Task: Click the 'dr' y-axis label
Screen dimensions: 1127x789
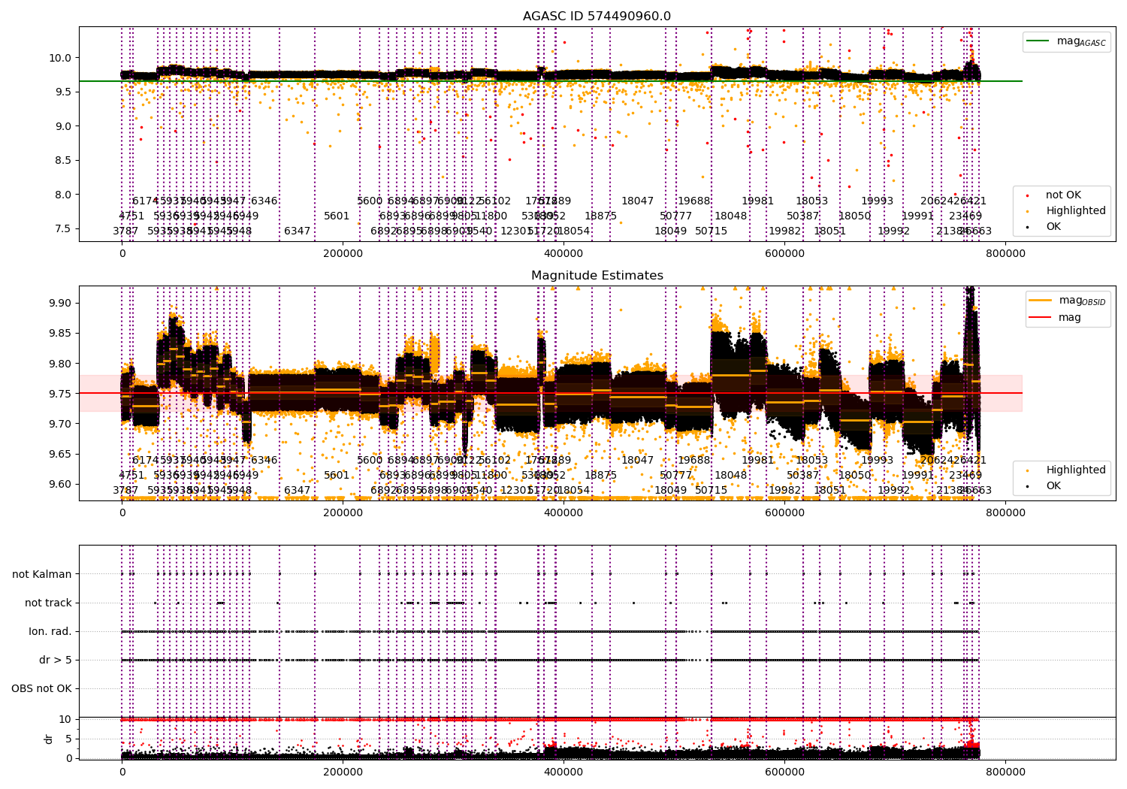Action: (x=49, y=739)
